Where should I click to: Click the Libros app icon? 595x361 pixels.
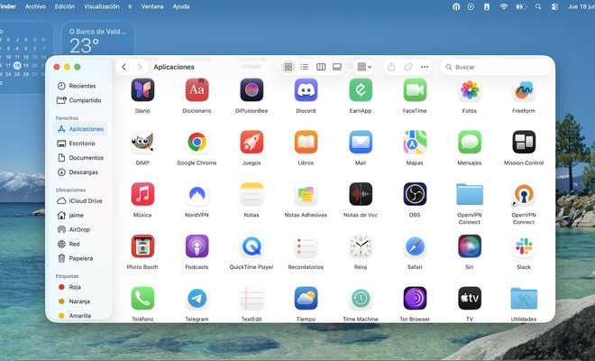click(306, 142)
